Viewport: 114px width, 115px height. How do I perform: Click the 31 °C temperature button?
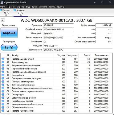[9, 47]
